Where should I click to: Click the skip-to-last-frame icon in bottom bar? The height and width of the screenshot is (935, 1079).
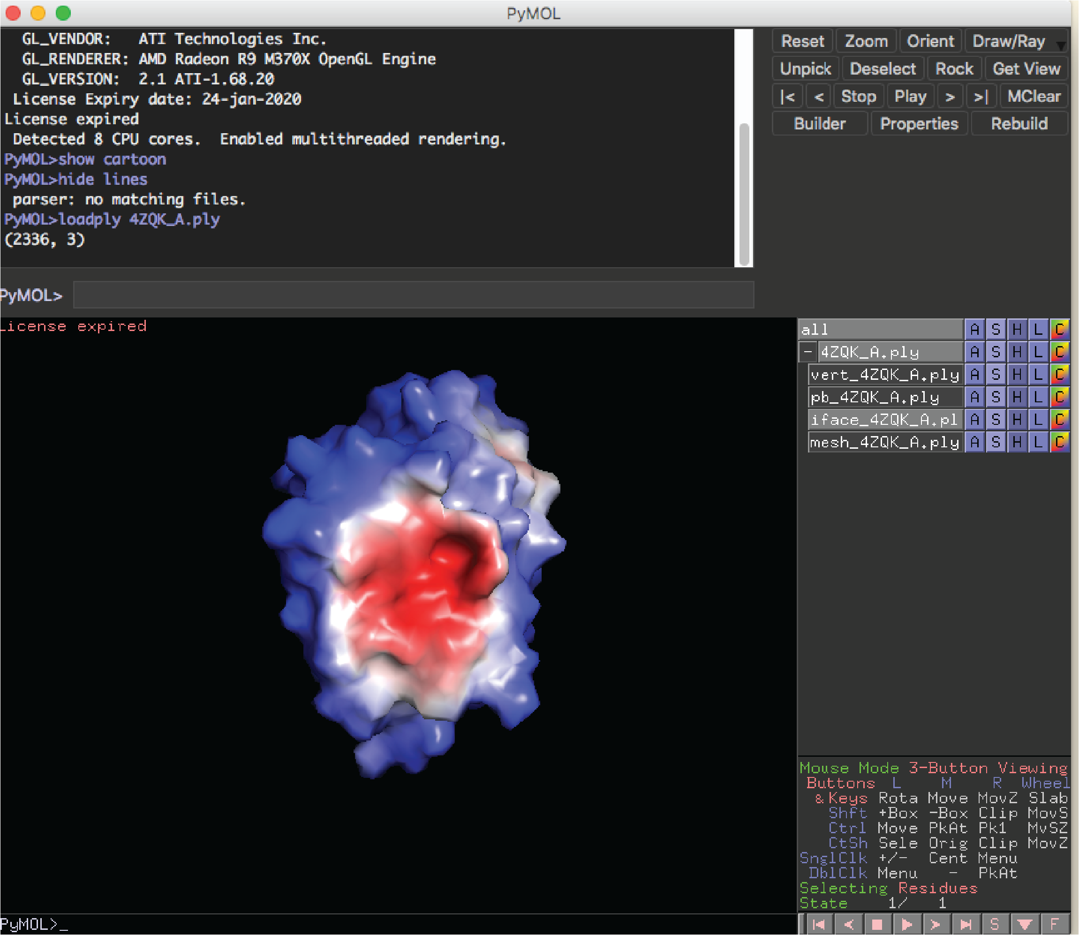[966, 925]
